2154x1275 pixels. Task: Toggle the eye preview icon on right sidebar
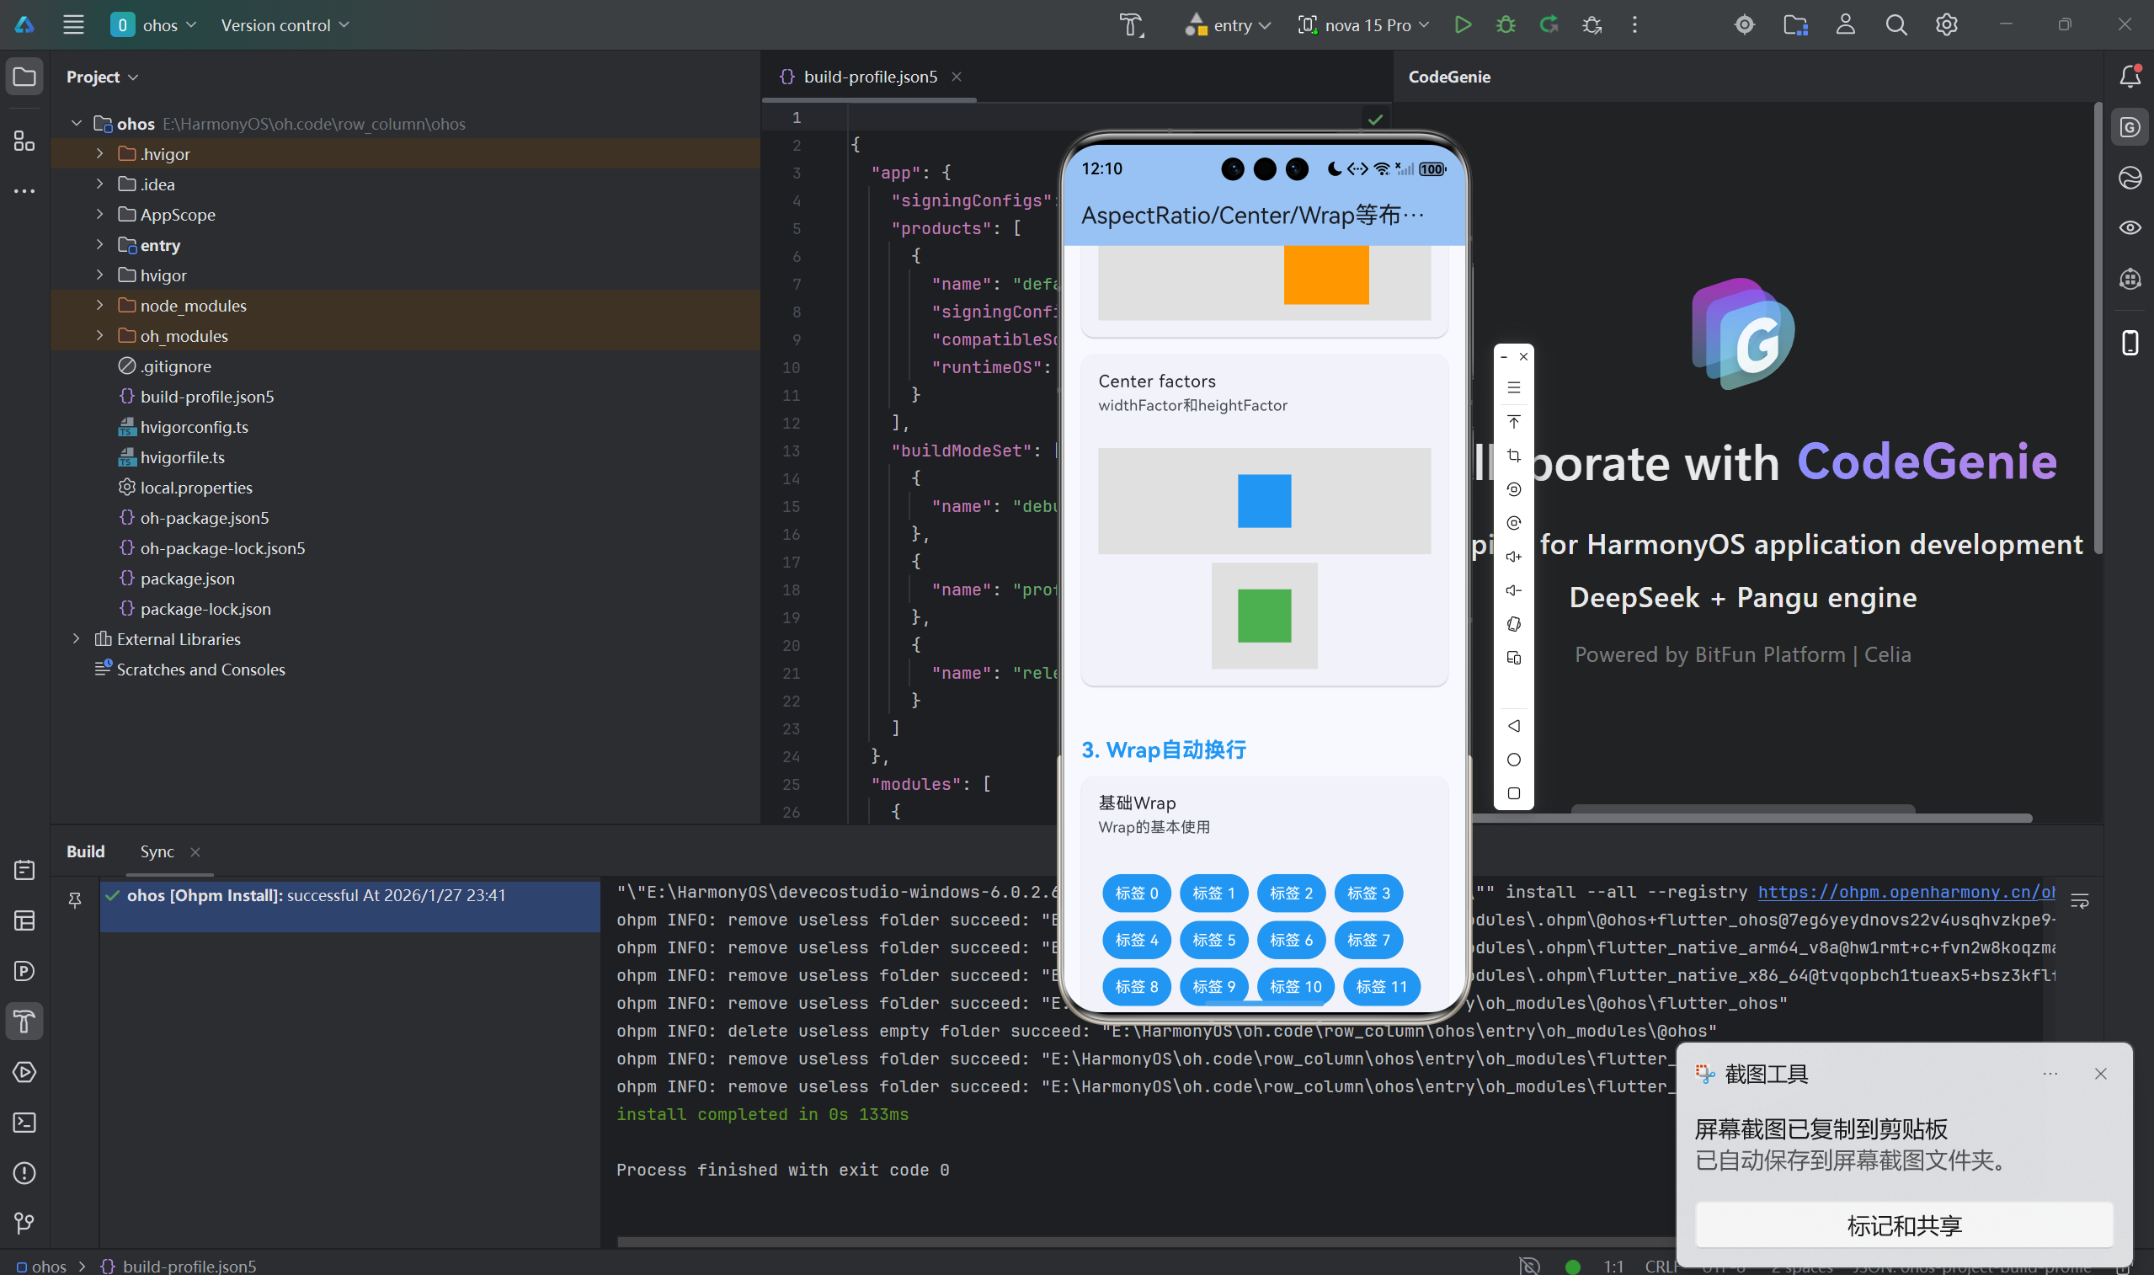[2130, 227]
